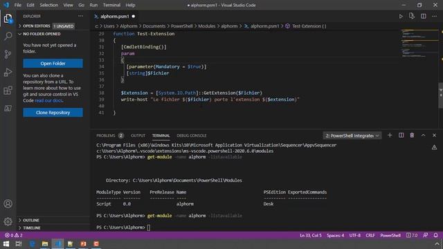The width and height of the screenshot is (443, 249).
Task: Focus the terminal prompt input line
Action: coord(149,228)
